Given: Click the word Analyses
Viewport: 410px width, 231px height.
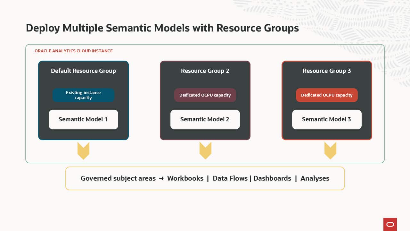Looking at the screenshot, I should [315, 178].
